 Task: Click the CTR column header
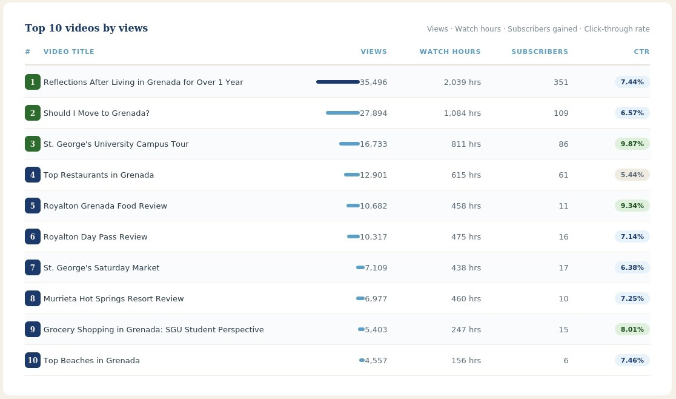point(641,52)
